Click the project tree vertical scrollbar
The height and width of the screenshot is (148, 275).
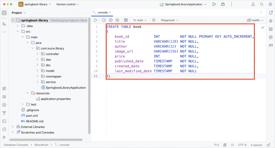click(x=89, y=76)
